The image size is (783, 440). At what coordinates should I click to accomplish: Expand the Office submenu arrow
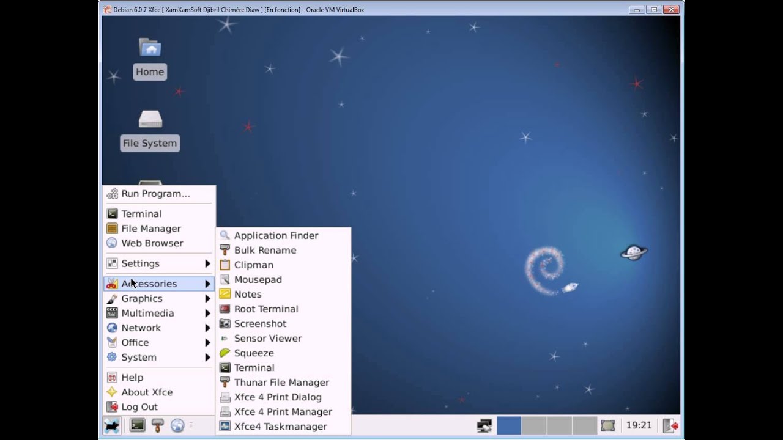tap(207, 342)
